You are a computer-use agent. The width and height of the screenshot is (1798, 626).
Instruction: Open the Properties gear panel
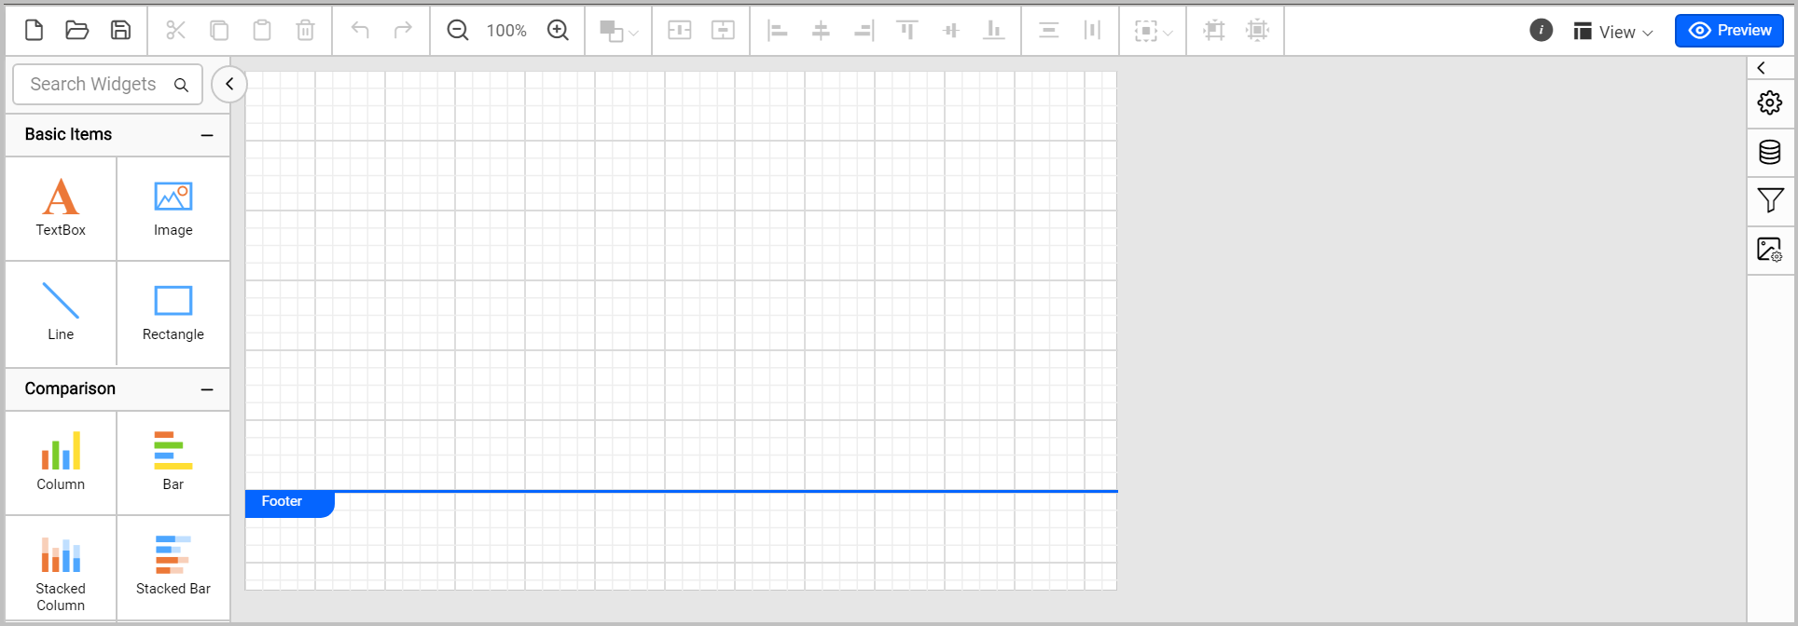coord(1769,102)
